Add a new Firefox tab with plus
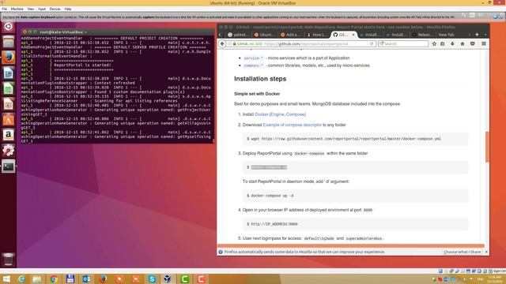The image size is (506, 284). click(x=477, y=35)
